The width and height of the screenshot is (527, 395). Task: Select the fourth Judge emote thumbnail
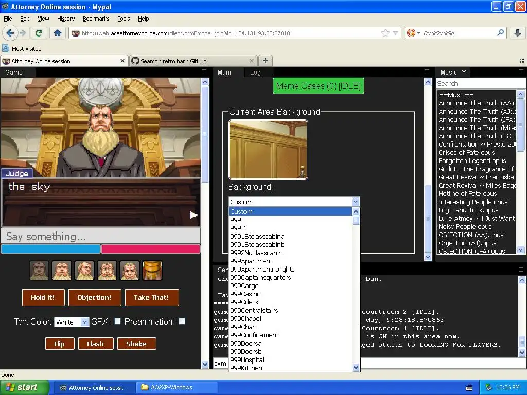point(107,271)
